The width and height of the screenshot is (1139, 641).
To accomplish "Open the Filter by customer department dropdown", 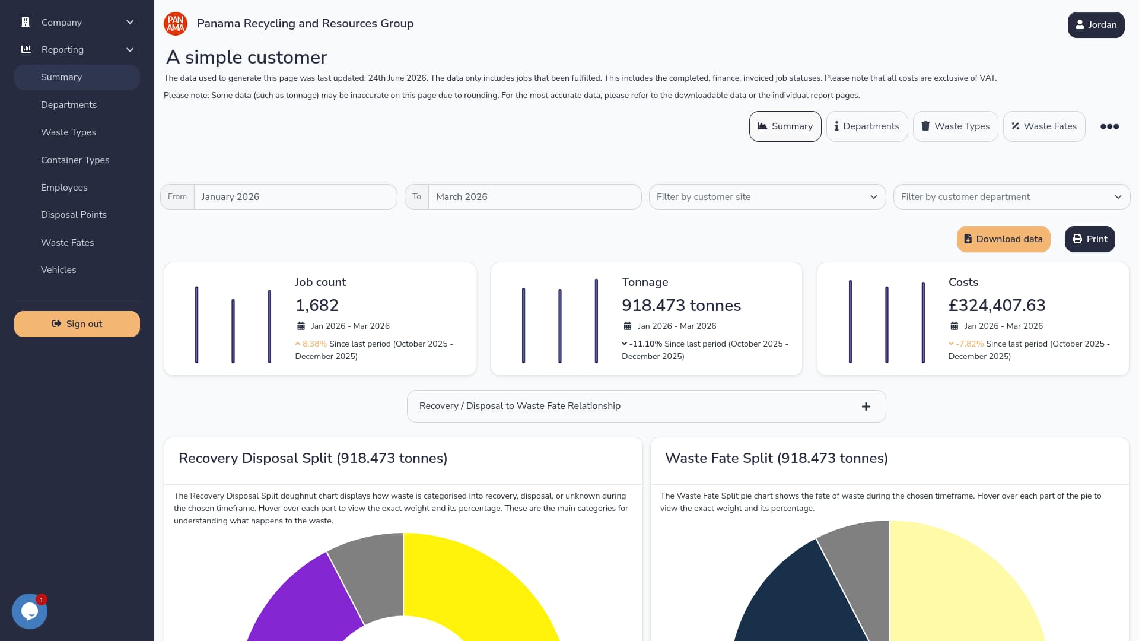I will (1011, 197).
